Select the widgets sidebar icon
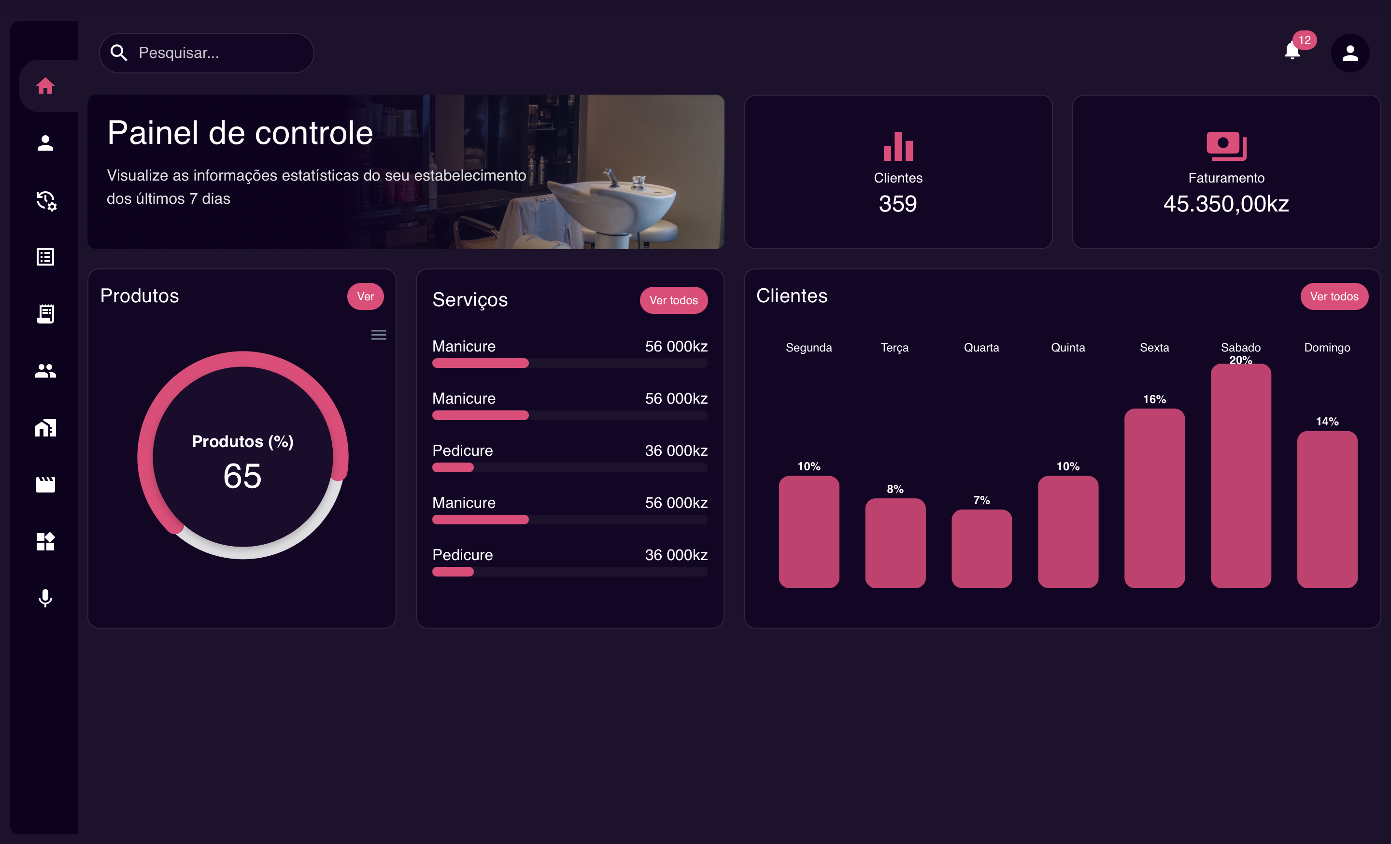1391x844 pixels. 45,541
